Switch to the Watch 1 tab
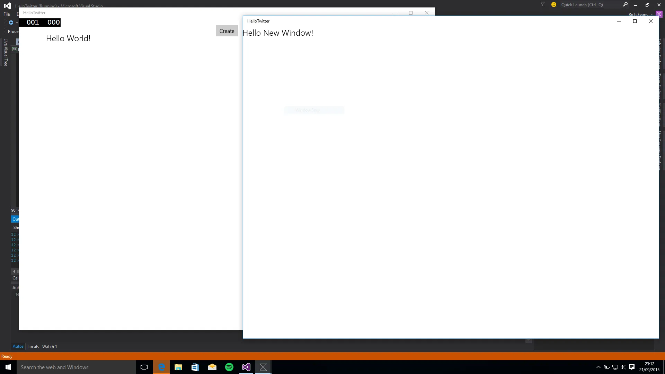 click(x=50, y=346)
